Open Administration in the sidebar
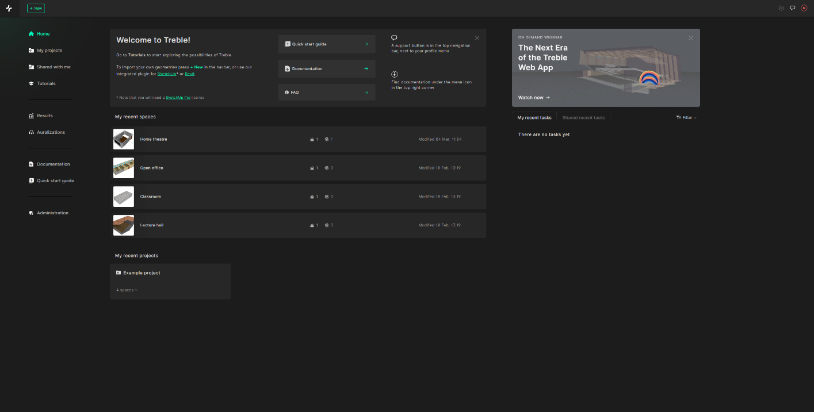814x412 pixels. pyautogui.click(x=49, y=213)
